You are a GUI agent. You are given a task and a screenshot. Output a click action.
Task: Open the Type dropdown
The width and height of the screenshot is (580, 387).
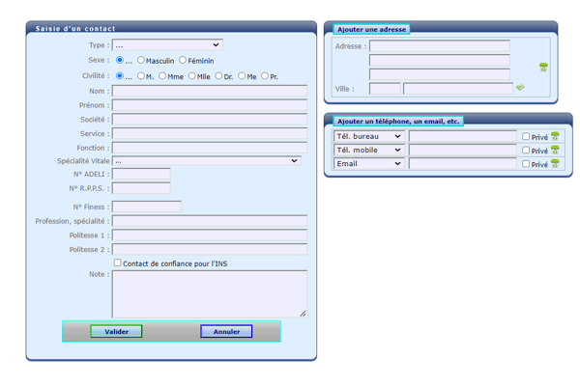click(167, 44)
